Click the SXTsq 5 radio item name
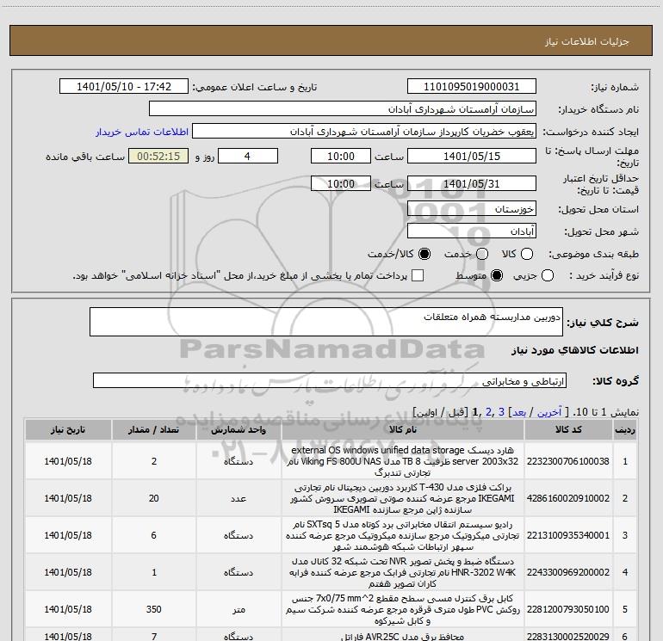663x641 pixels. tap(403, 535)
